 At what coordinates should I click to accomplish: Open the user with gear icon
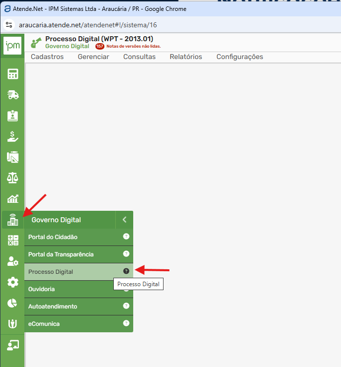[12, 261]
